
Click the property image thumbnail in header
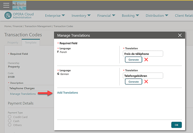click(x=19, y=5)
